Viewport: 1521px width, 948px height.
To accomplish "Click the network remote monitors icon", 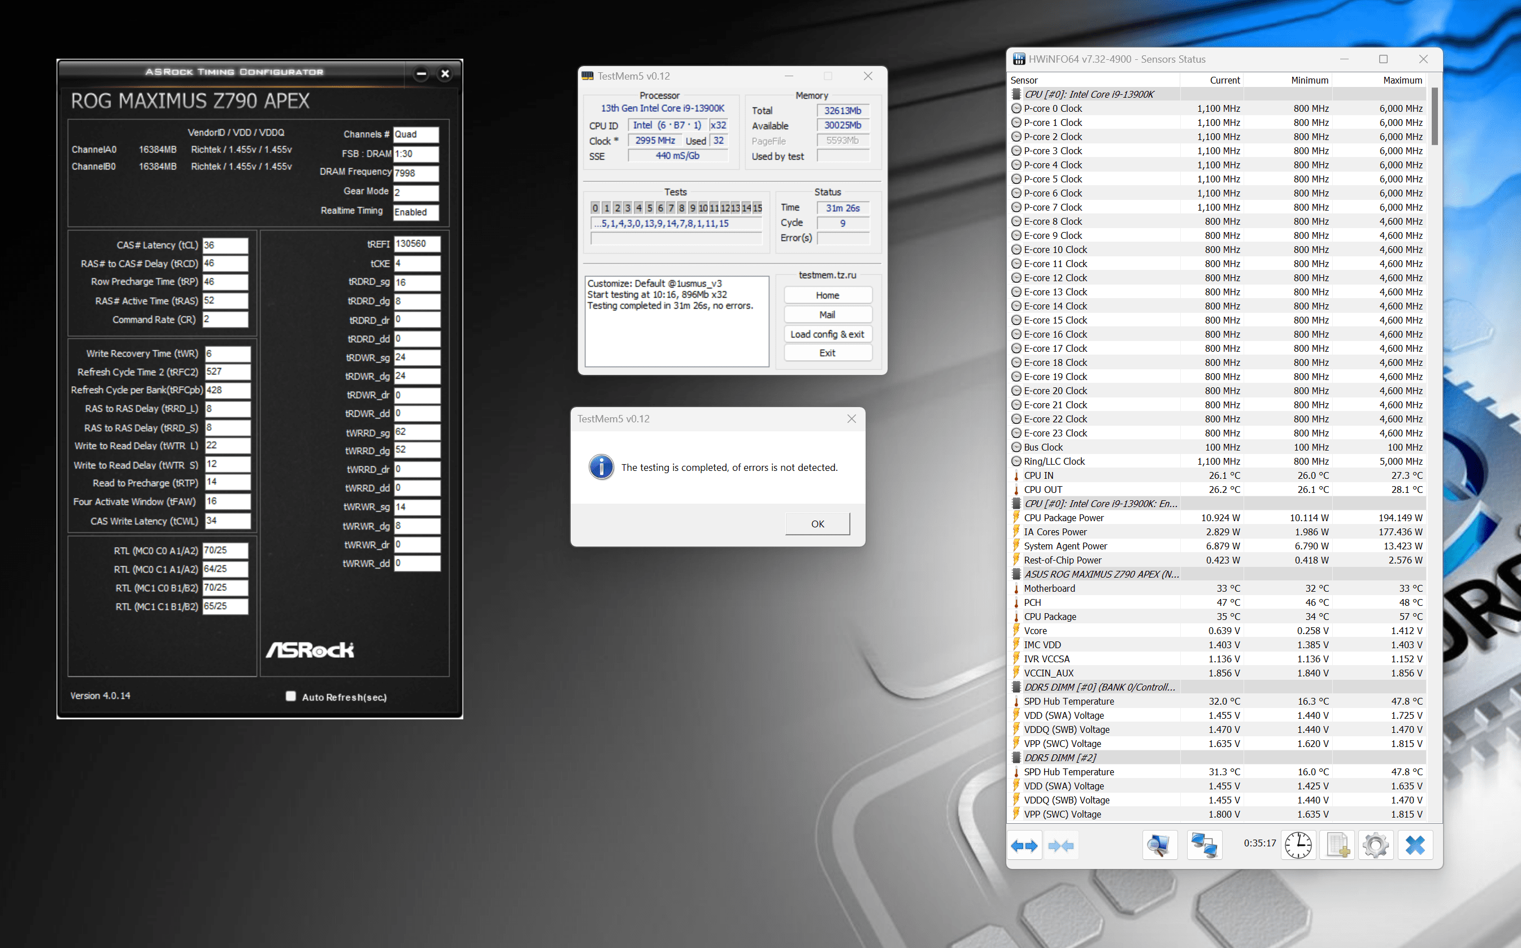I will (1203, 846).
